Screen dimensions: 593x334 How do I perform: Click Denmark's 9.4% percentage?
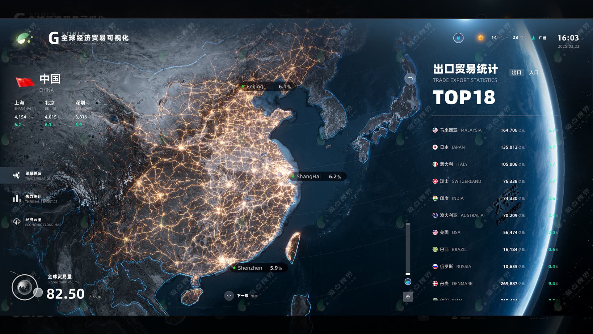click(553, 284)
